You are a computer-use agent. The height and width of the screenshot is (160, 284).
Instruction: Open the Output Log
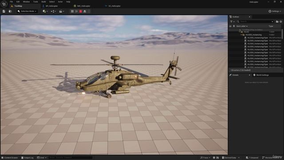pyautogui.click(x=28, y=158)
